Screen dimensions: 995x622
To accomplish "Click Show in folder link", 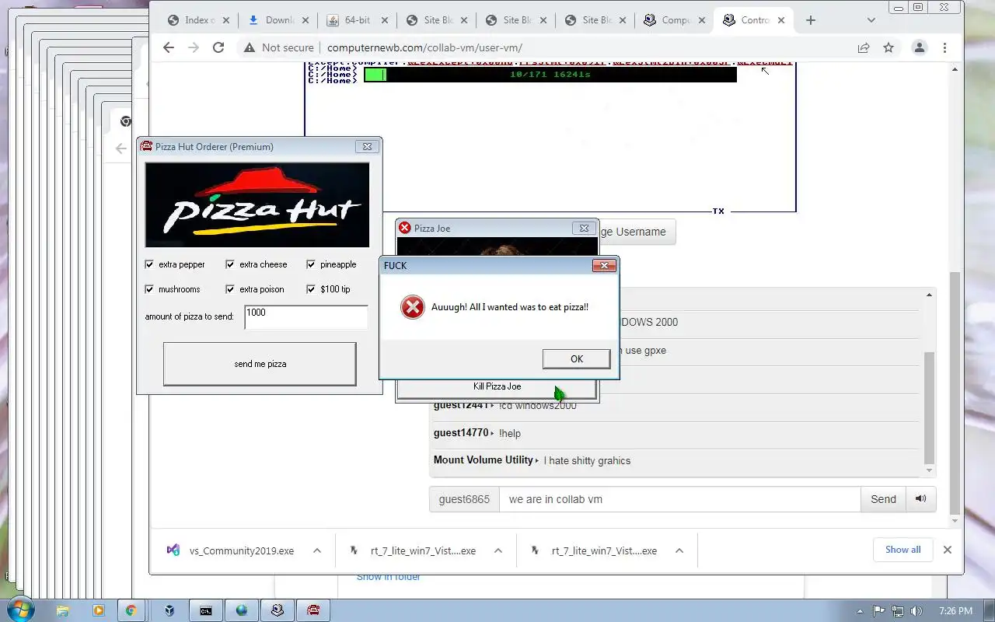I will tap(389, 577).
